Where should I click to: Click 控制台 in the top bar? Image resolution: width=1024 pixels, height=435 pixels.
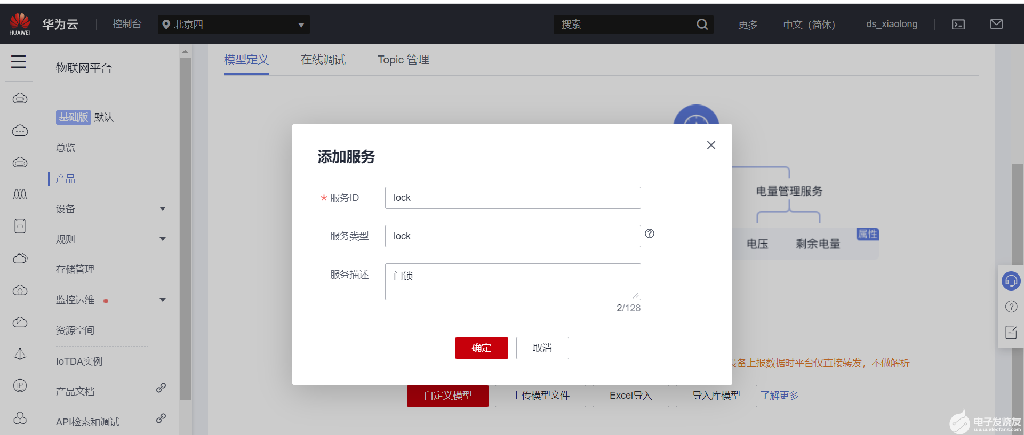pyautogui.click(x=127, y=24)
